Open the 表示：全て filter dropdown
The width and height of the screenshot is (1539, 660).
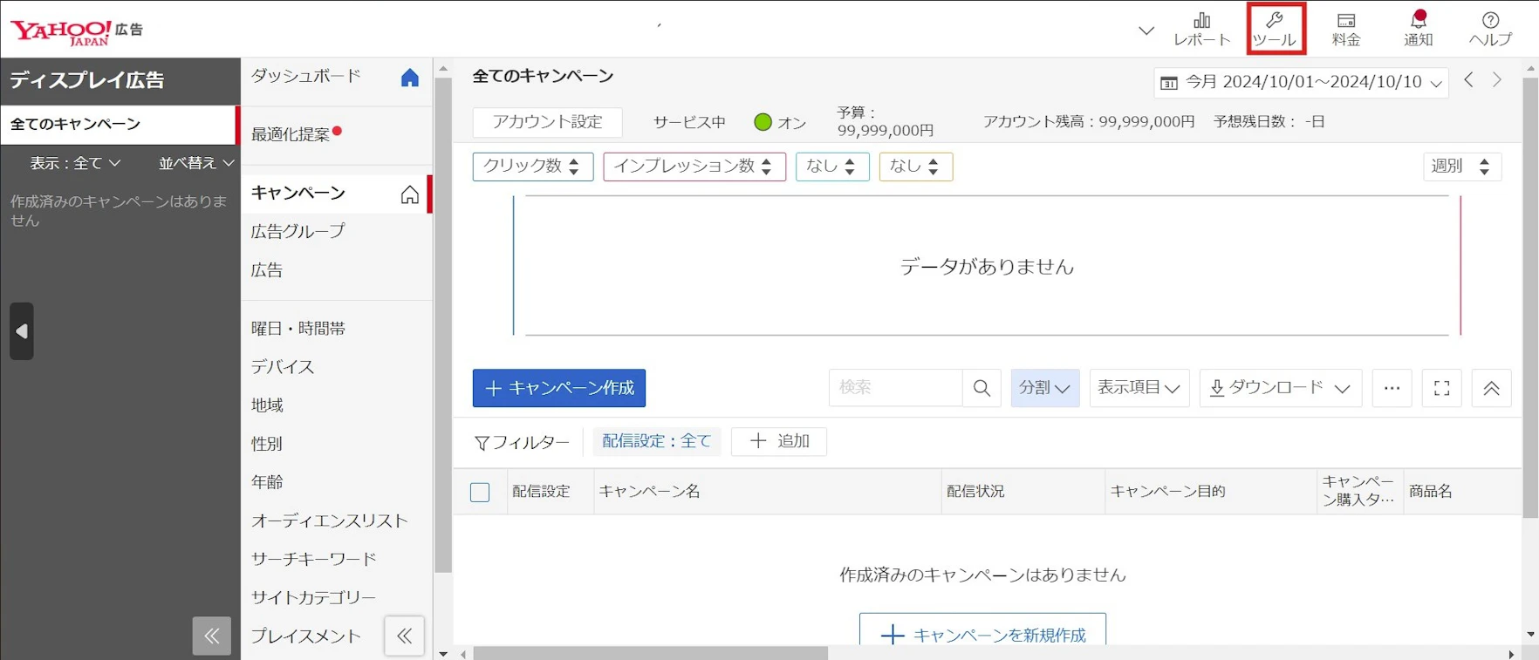(x=76, y=163)
